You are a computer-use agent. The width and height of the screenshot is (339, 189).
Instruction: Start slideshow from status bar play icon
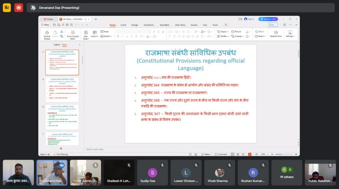pyautogui.click(x=250, y=154)
